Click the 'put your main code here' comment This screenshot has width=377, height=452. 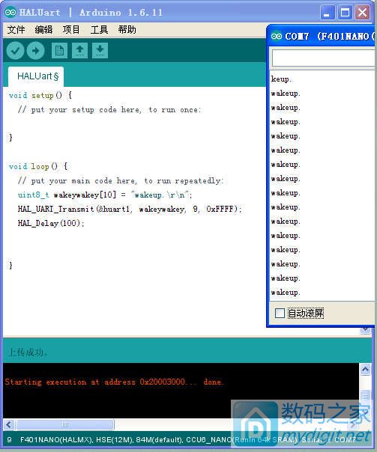coord(121,181)
